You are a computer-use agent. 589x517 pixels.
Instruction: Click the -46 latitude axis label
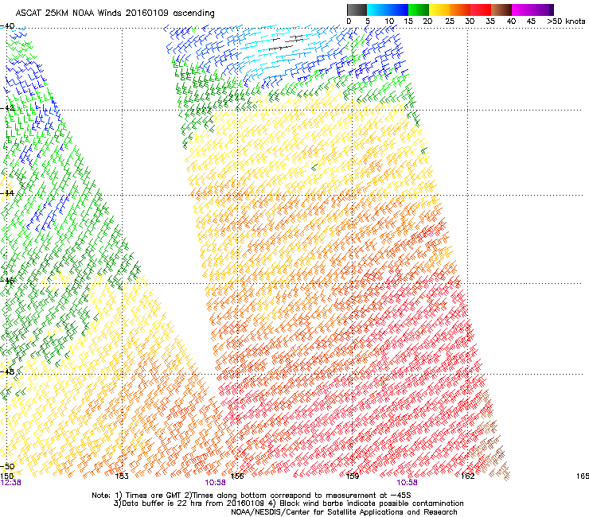click(x=7, y=281)
